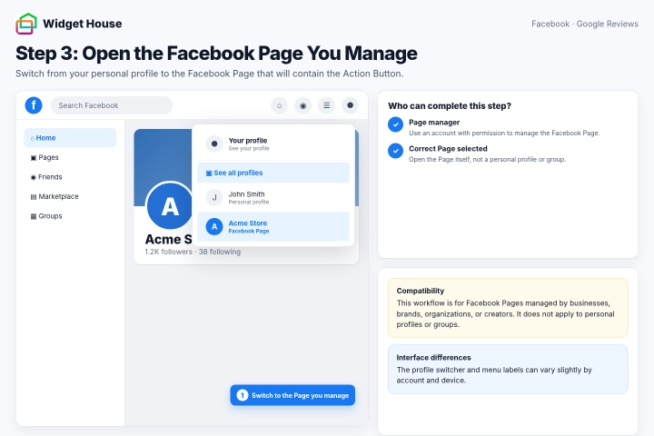Toggle the Page manager checkmark
654x436 pixels.
pos(395,124)
